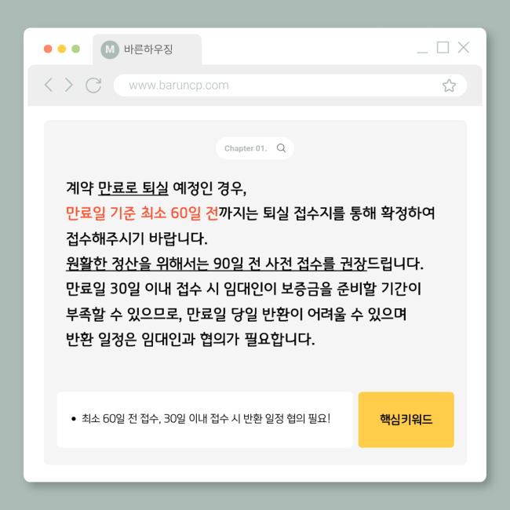Click the browser forward arrow
This screenshot has width=510, height=510.
[x=68, y=85]
